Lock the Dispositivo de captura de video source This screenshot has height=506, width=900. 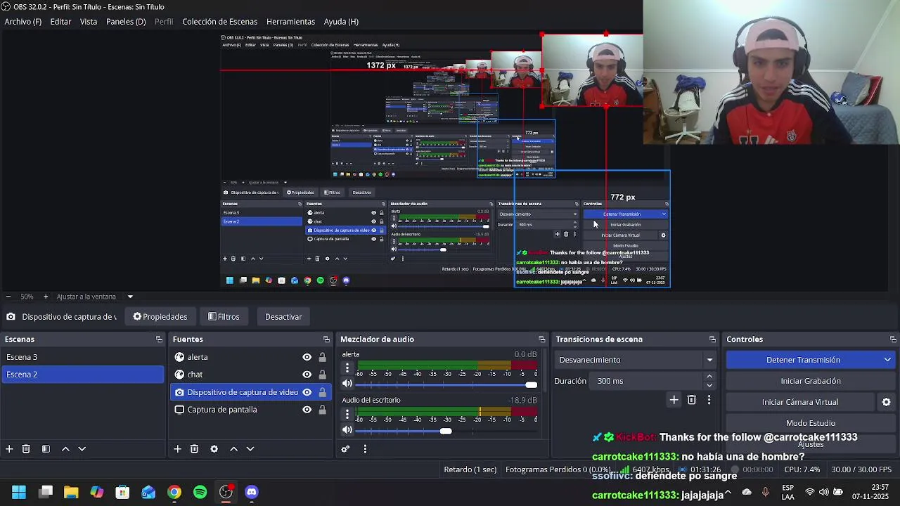(x=322, y=392)
